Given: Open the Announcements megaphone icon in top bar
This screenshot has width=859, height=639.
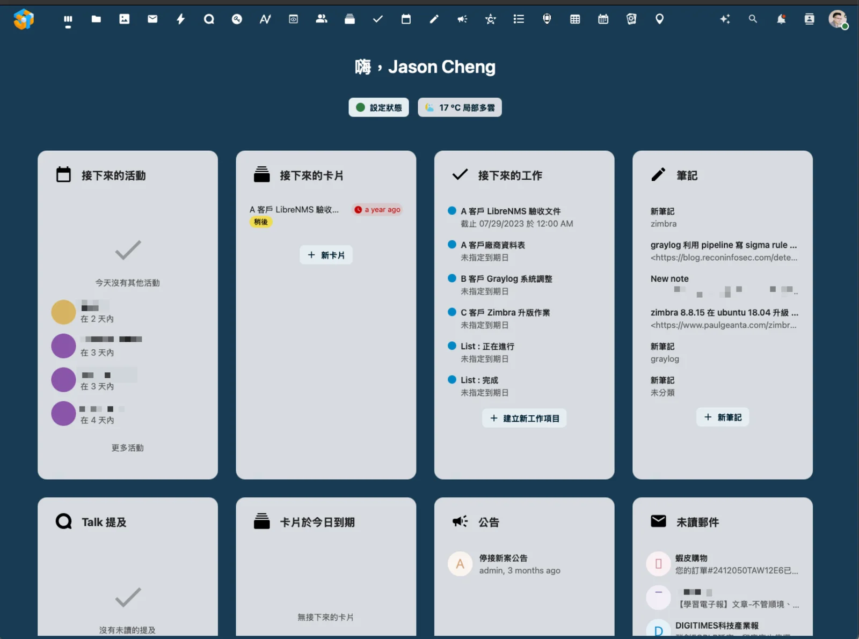Looking at the screenshot, I should tap(462, 19).
